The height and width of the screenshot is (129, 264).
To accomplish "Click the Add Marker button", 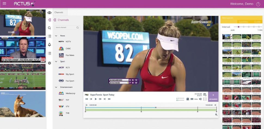I will [x=213, y=97].
